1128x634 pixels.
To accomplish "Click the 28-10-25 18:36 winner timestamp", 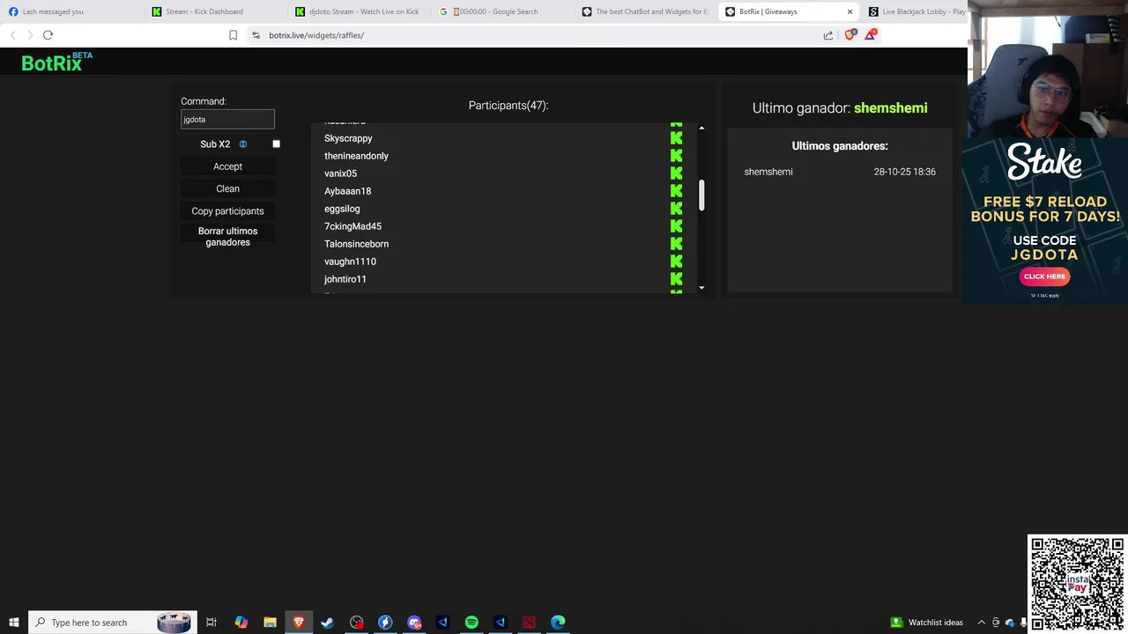I will (x=904, y=172).
